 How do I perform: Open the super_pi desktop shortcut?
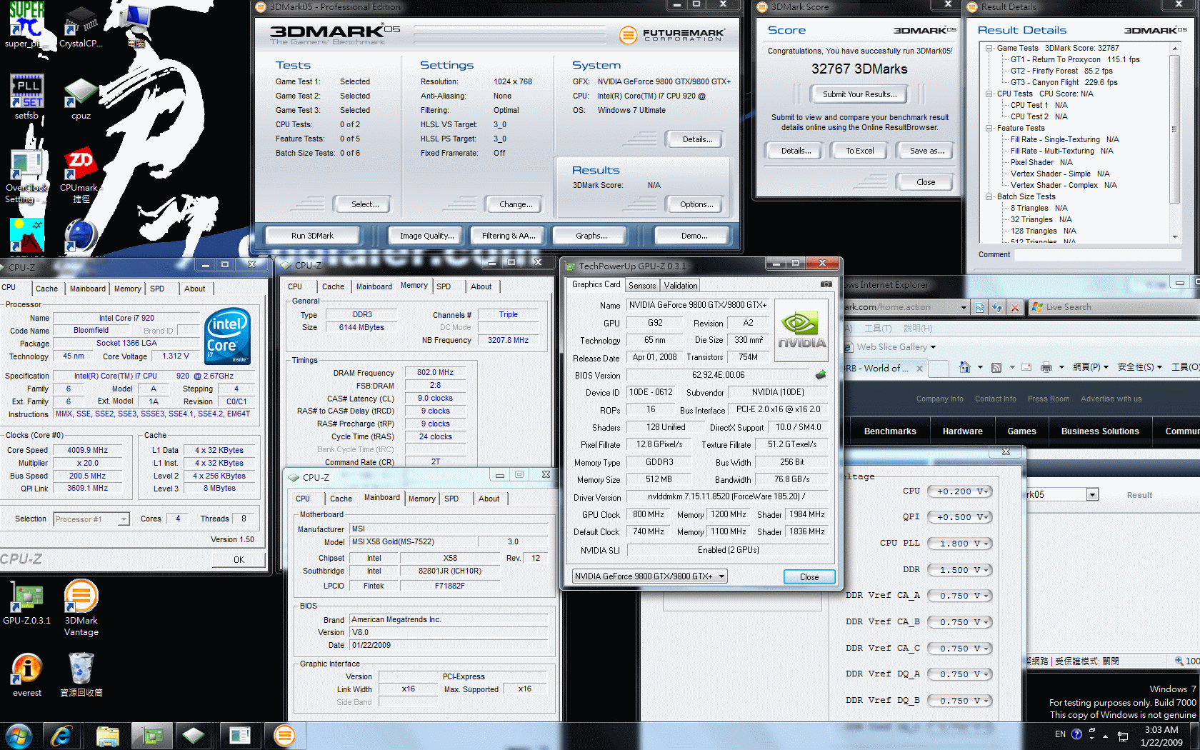click(x=26, y=25)
